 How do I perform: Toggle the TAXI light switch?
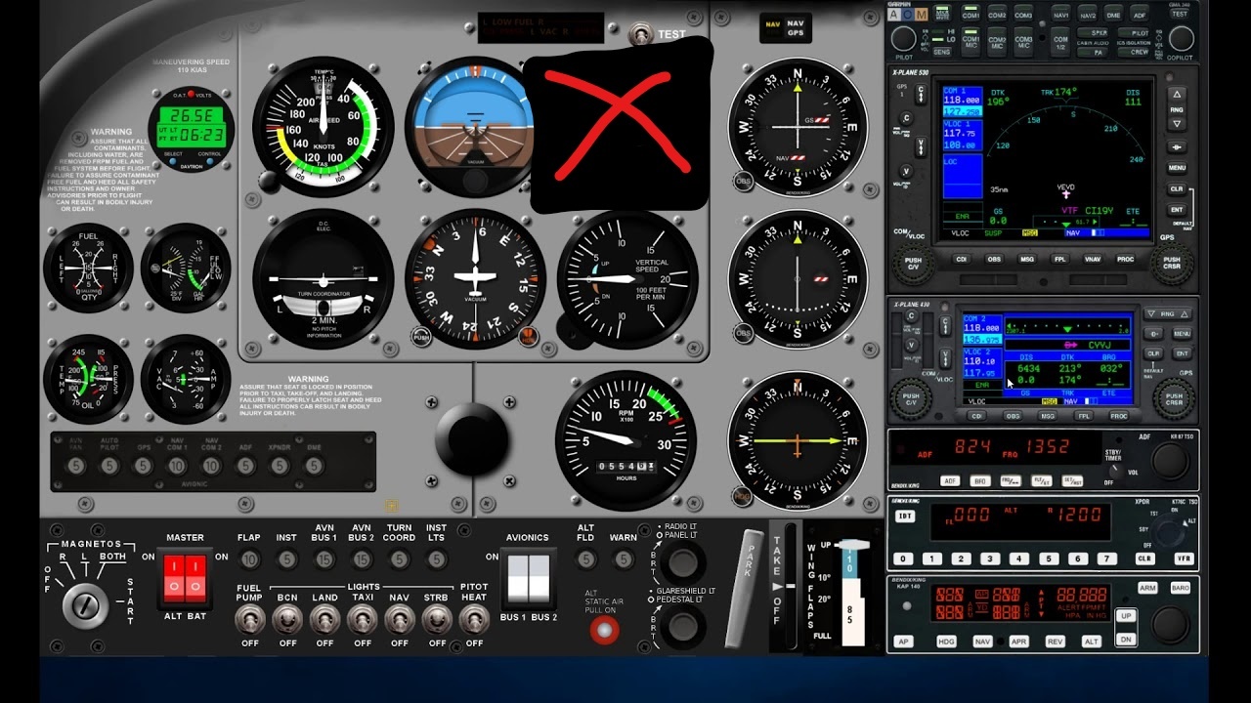point(363,618)
